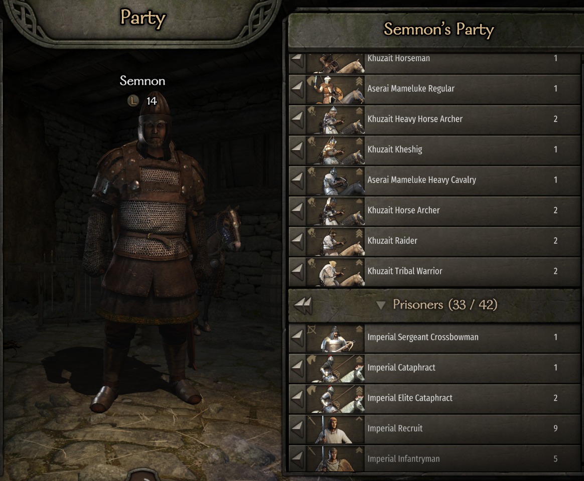Click transfer arrow for Aserai Mameluke Regular
The image size is (584, 481).
297,89
